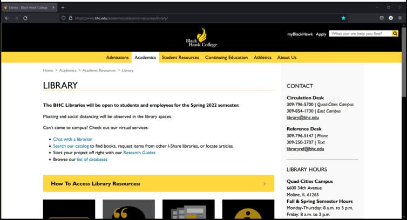
Task: Click the quotation mark tile thumbnail
Action: point(129,209)
